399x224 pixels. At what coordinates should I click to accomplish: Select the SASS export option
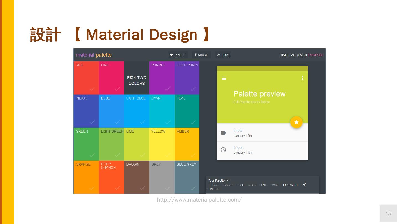227,185
